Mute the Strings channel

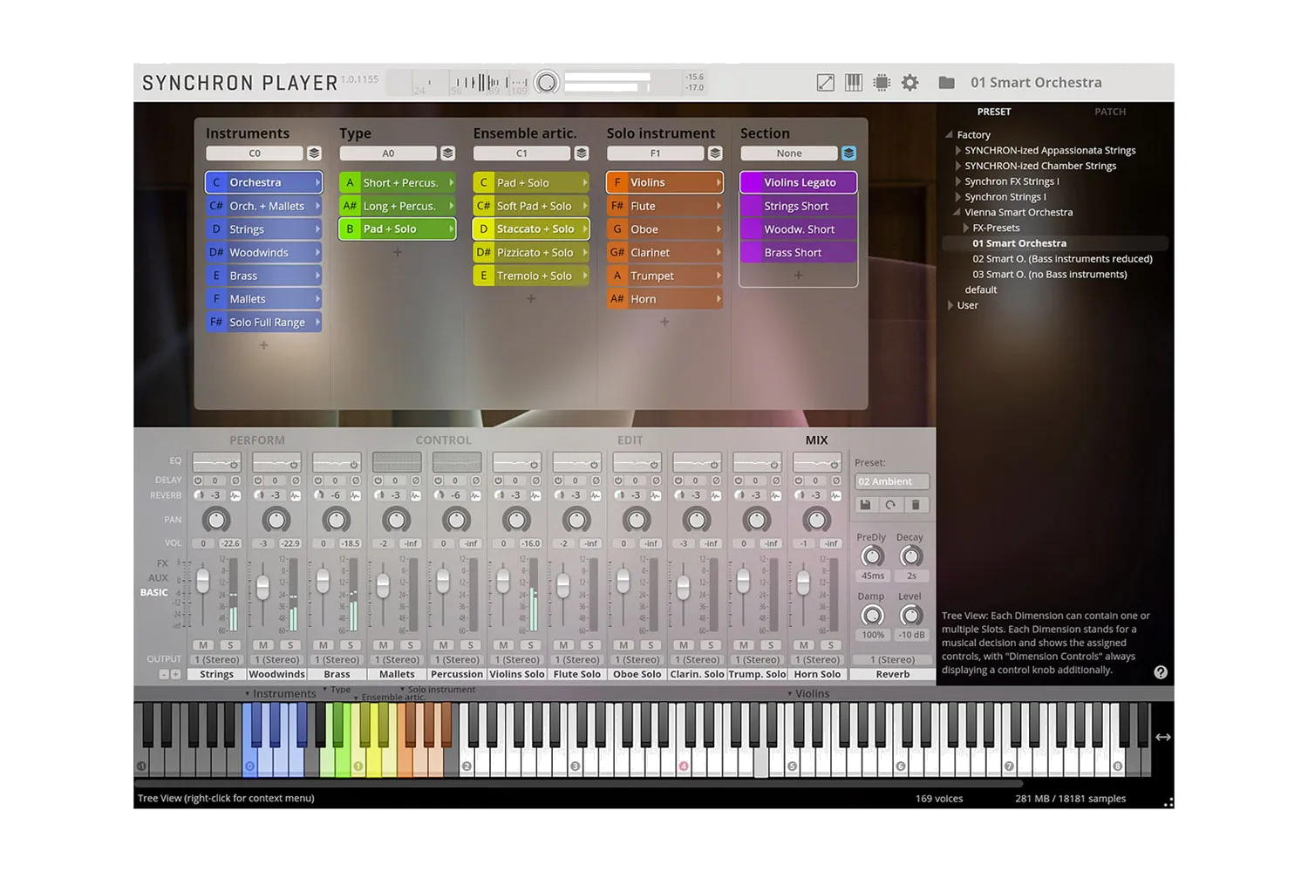click(x=203, y=645)
